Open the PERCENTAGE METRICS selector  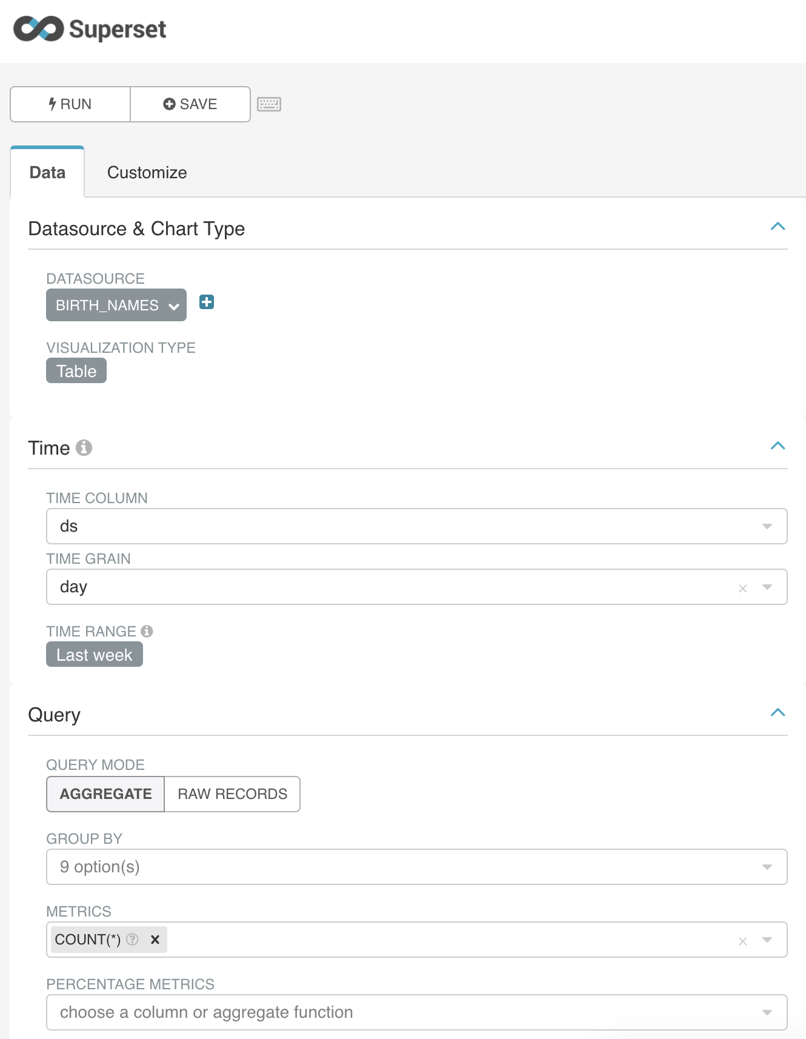point(417,1012)
